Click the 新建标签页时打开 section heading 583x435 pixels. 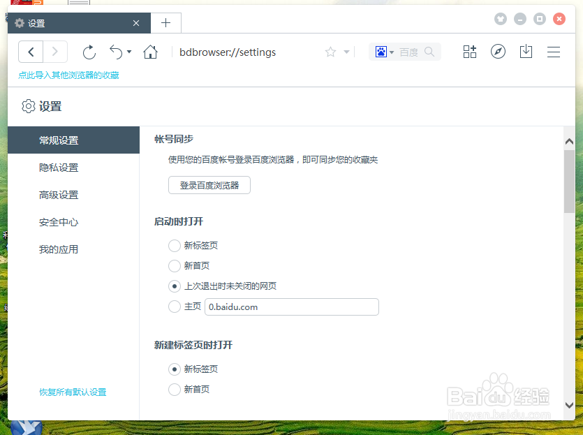pyautogui.click(x=193, y=345)
